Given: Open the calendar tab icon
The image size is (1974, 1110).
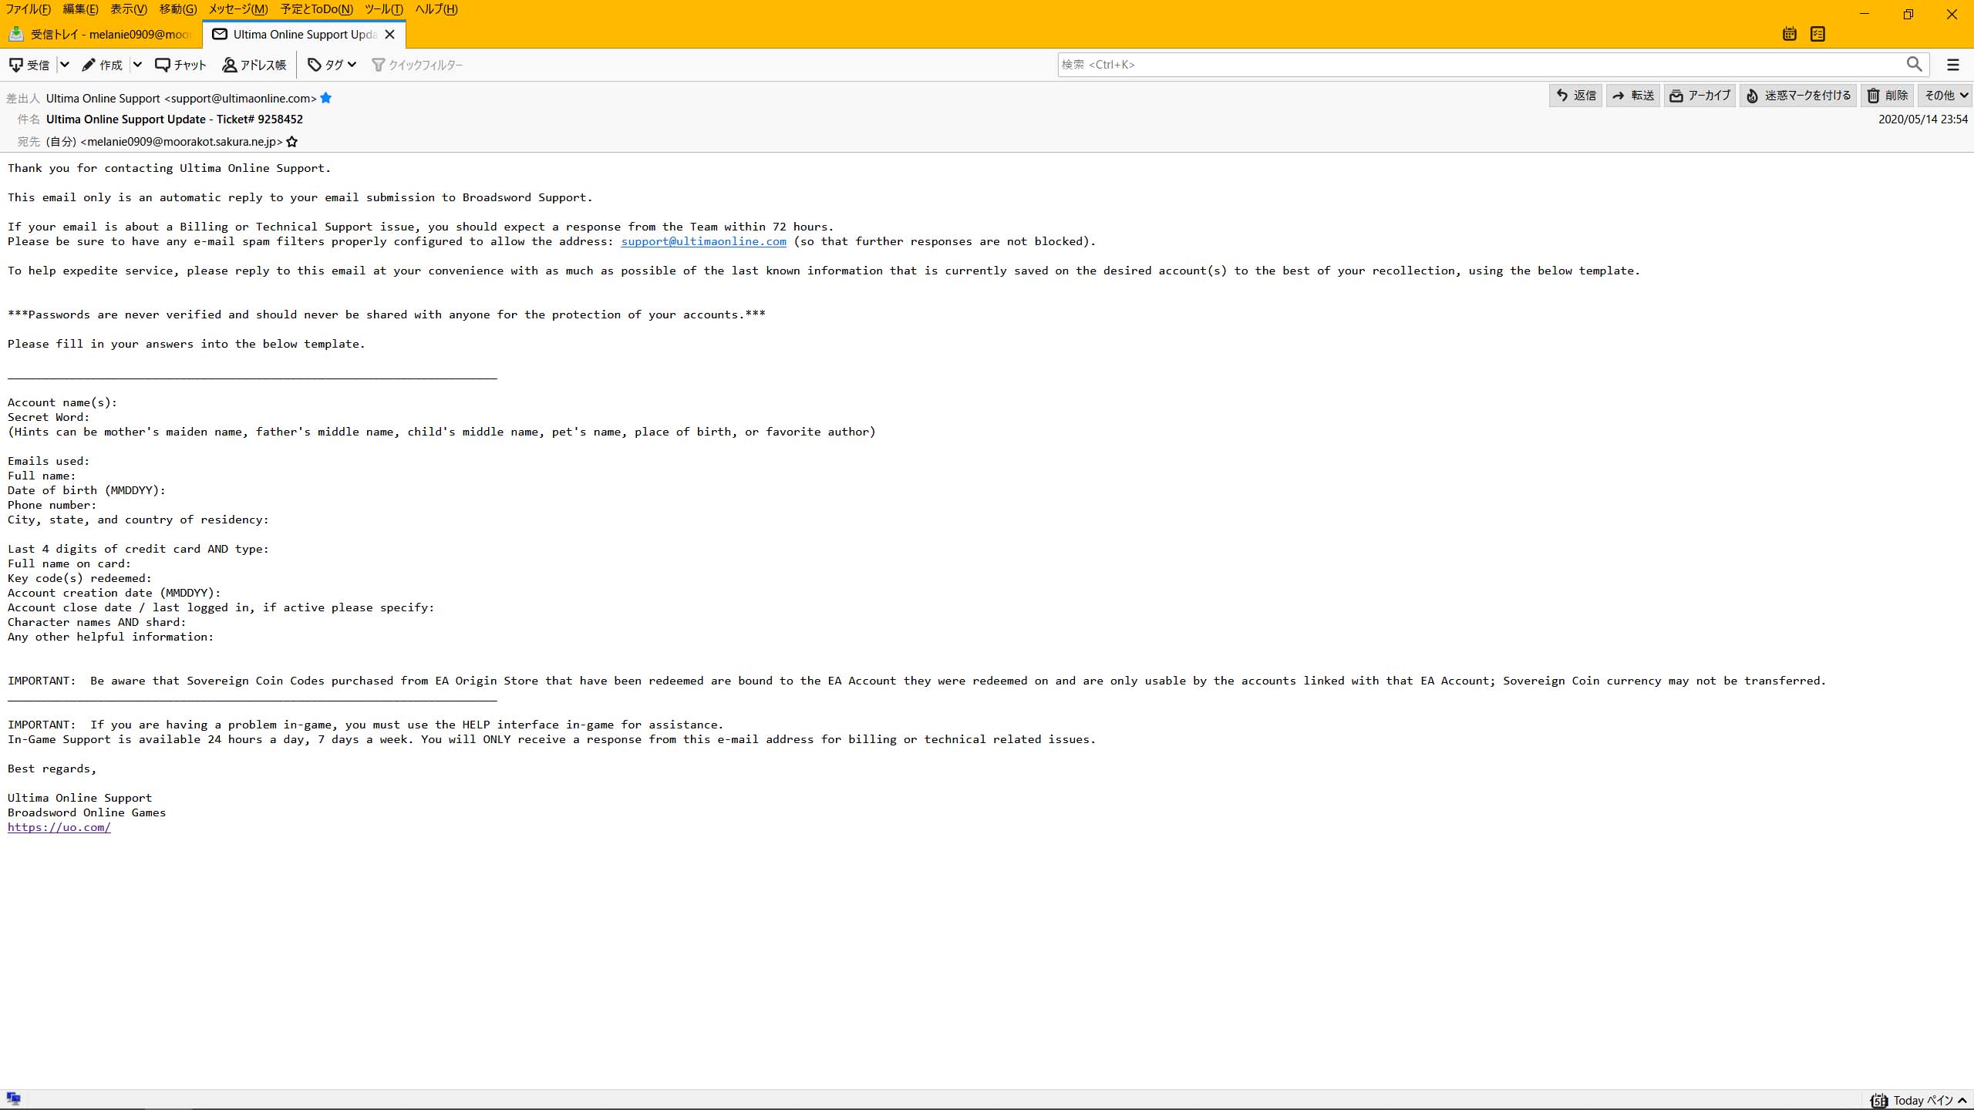Looking at the screenshot, I should [1790, 34].
